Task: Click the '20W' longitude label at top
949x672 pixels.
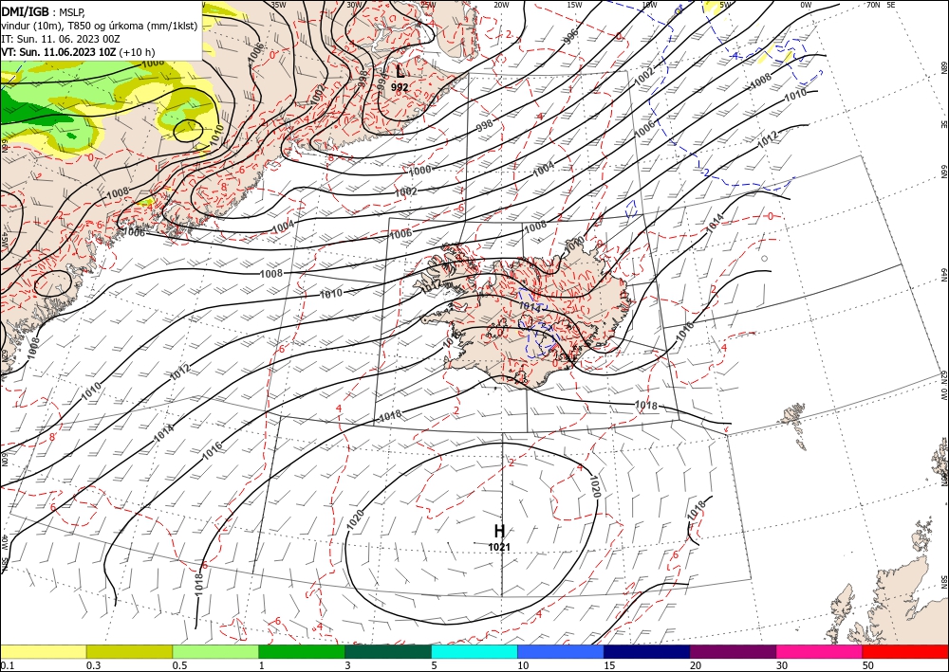Action: pos(501,5)
